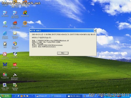The width and height of the screenshot is (131, 98).
Task: Open the Nero Burning Rom icon
Action: pos(15,25)
